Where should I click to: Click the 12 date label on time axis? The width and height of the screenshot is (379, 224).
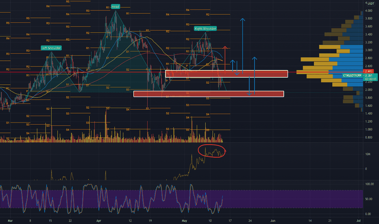click(130, 221)
